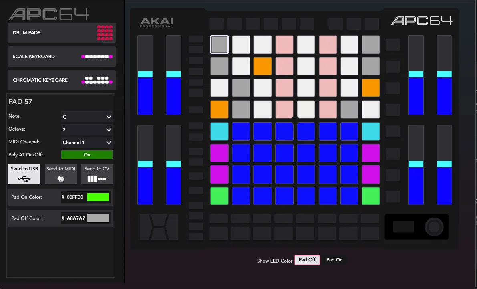
Task: Select the magenta pad ending the sixth pad row
Action: tap(371, 153)
